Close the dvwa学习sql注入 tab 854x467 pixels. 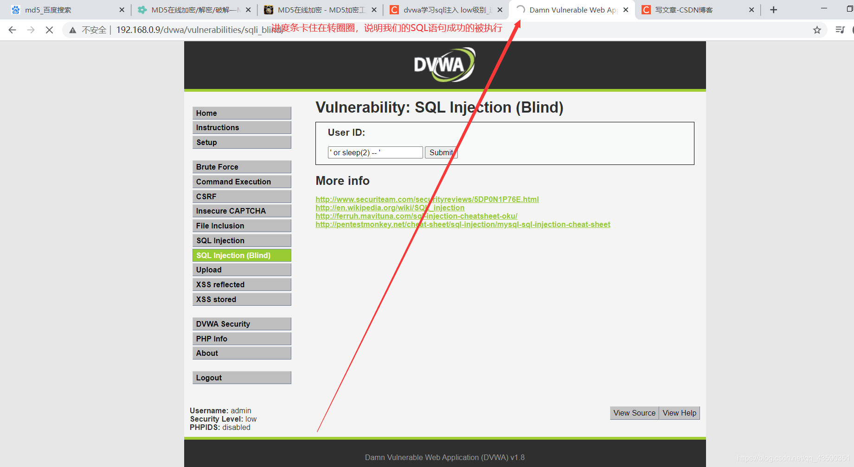(x=500, y=10)
